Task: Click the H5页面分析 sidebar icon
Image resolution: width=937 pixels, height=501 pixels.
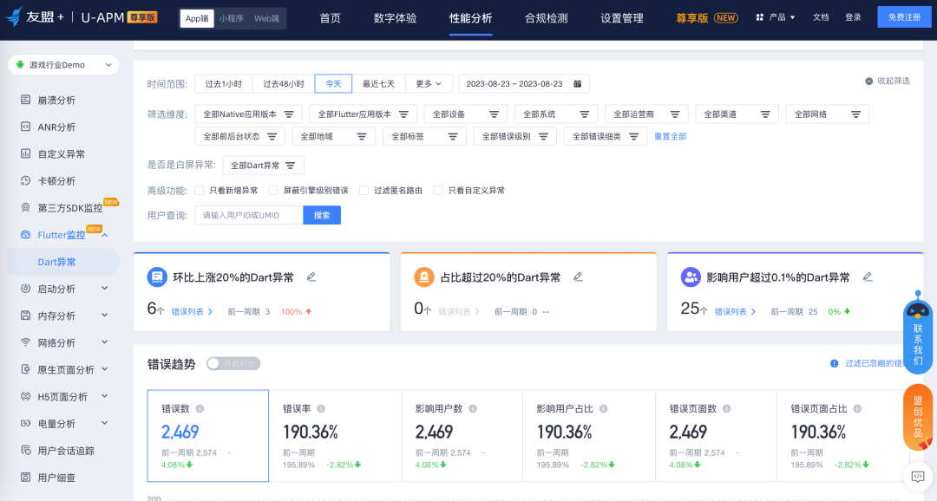Action: 26,396
